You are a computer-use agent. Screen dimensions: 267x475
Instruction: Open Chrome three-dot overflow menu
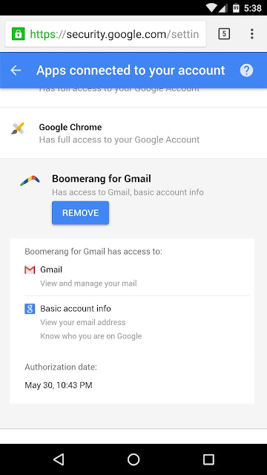252,34
